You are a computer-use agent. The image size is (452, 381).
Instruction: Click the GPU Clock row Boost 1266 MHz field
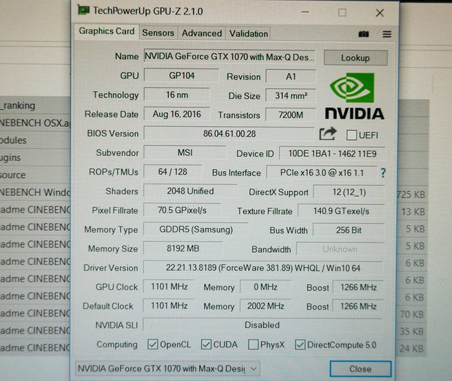pos(358,288)
